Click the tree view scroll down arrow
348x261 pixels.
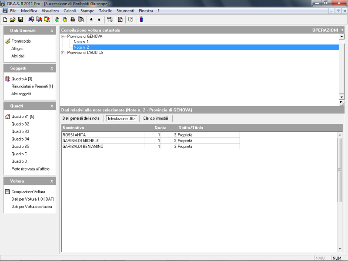pyautogui.click(x=341, y=97)
